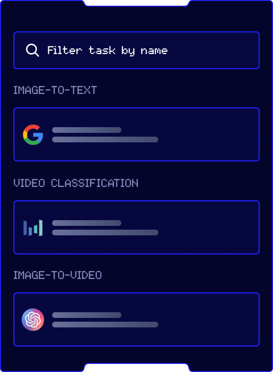Open the Google model card

(136, 134)
